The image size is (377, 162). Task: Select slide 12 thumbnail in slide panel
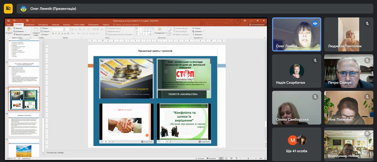[24, 73]
